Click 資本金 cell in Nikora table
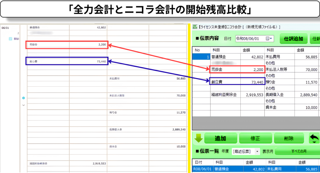 point(280,107)
